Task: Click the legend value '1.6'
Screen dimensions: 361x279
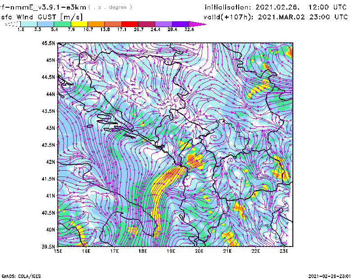Action: [x=21, y=29]
